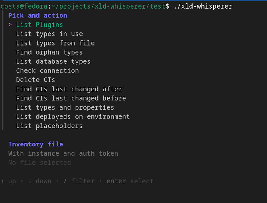The width and height of the screenshot is (267, 203).
Task: Select the List placeholders action
Action: click(49, 126)
